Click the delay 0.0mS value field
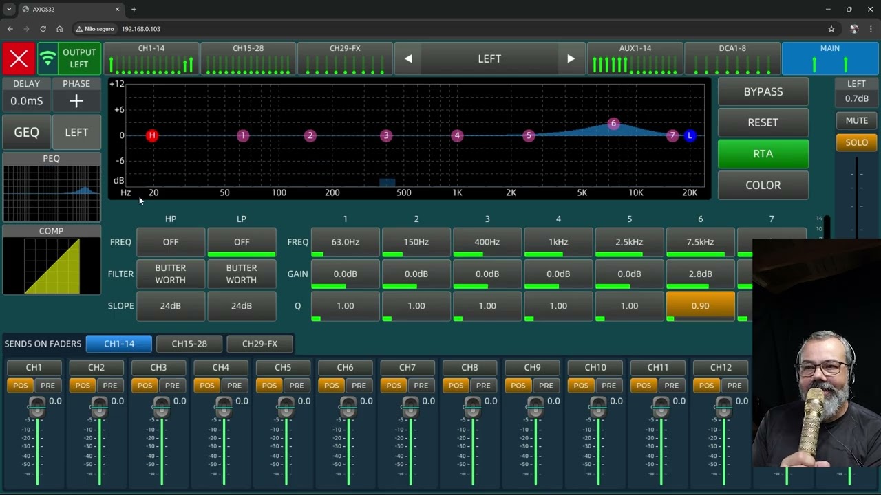Image resolution: width=881 pixels, height=495 pixels. 27,101
